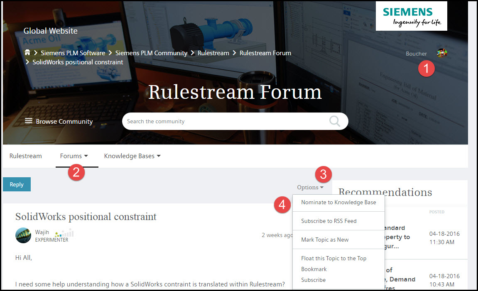Select Float this Topic to the Top
478x291 pixels.
(333, 258)
